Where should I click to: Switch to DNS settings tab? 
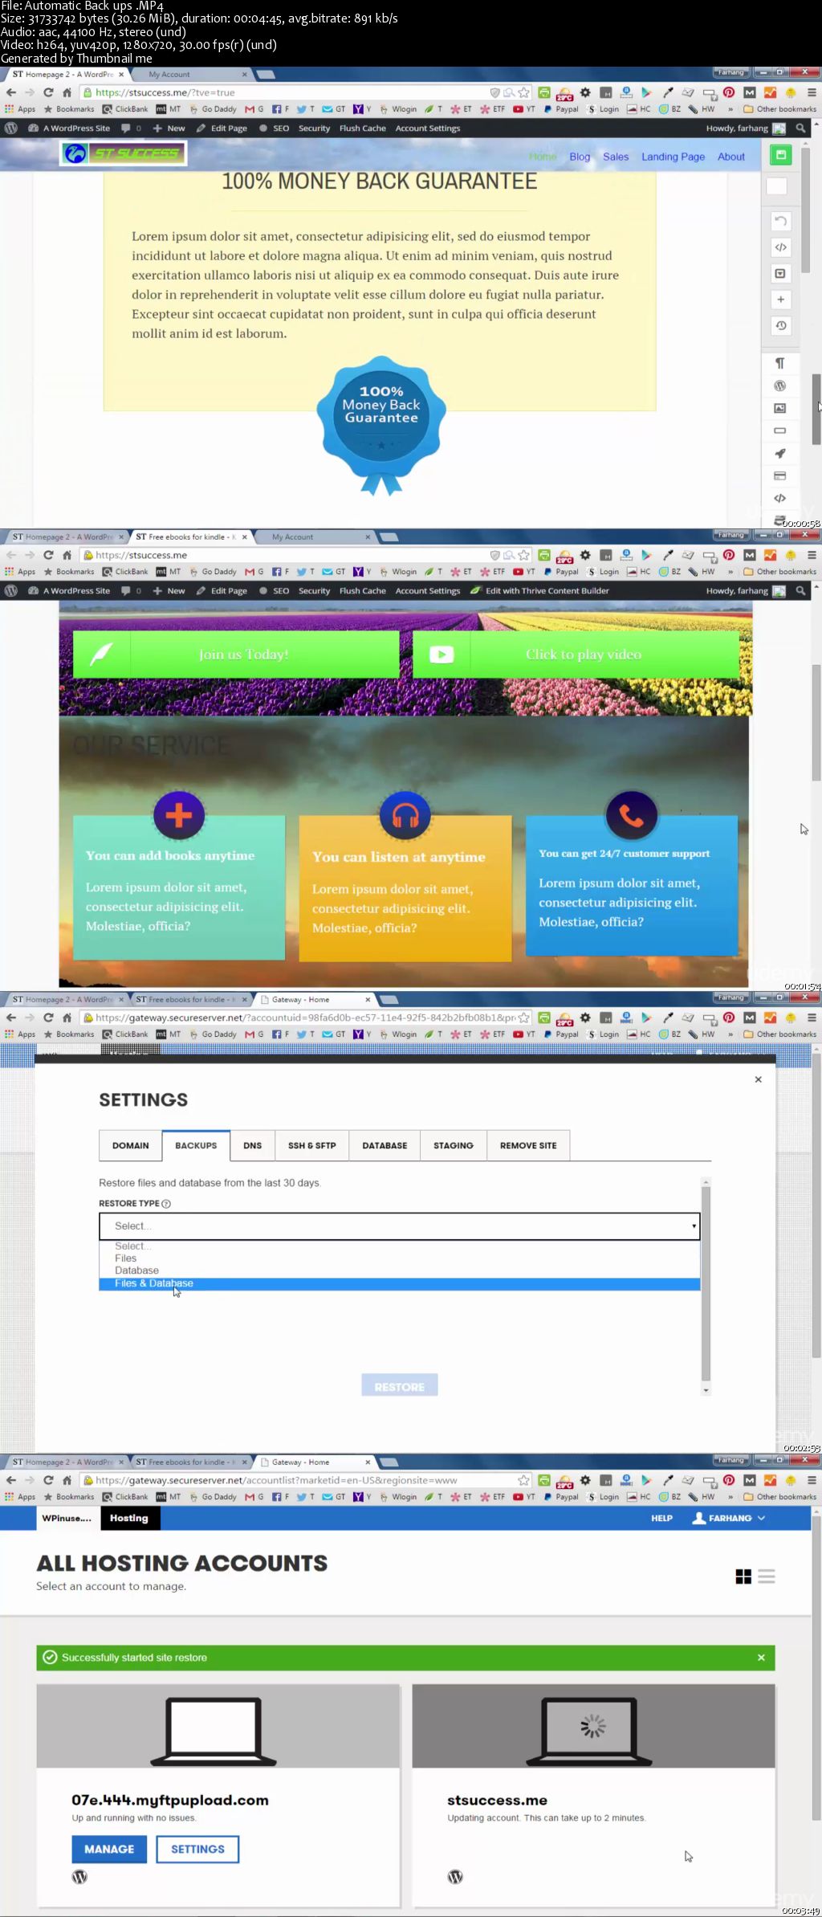(x=253, y=1146)
